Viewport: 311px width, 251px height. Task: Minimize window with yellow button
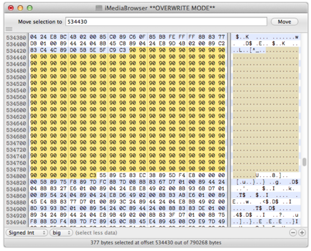click(21, 8)
